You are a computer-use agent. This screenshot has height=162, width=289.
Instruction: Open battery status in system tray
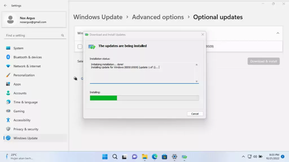pyautogui.click(x=260, y=157)
